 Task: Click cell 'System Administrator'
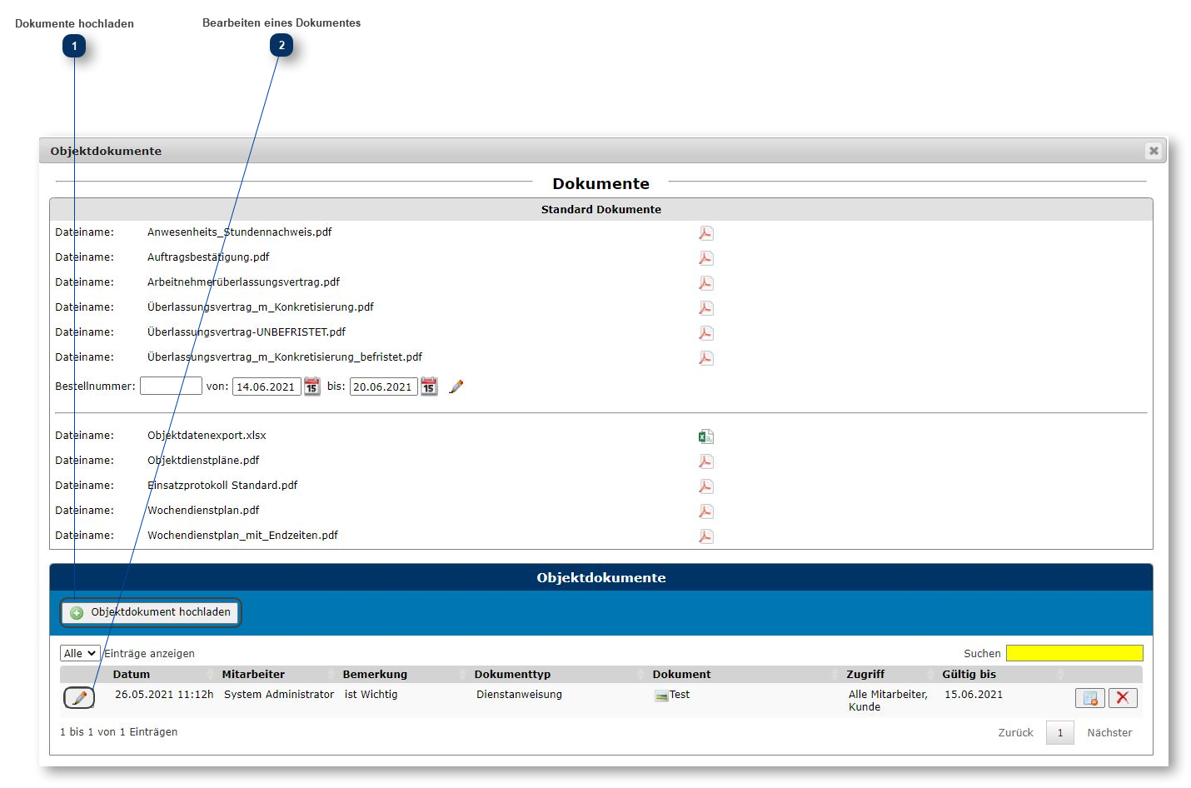[279, 695]
